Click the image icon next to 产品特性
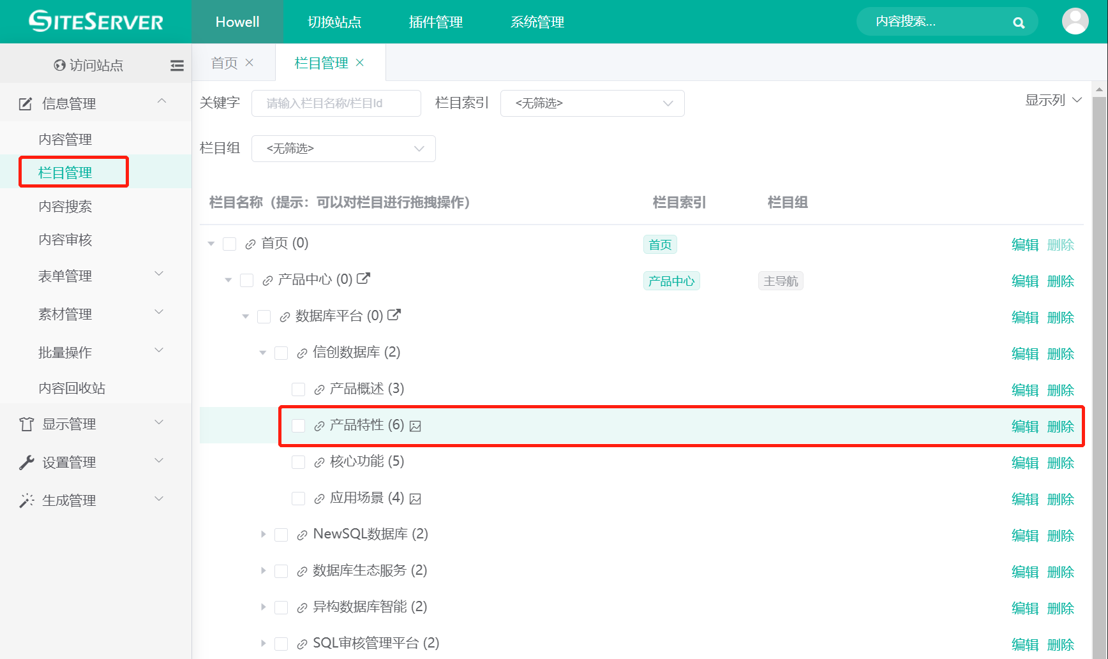Screen dimensions: 1108x659 [415, 426]
